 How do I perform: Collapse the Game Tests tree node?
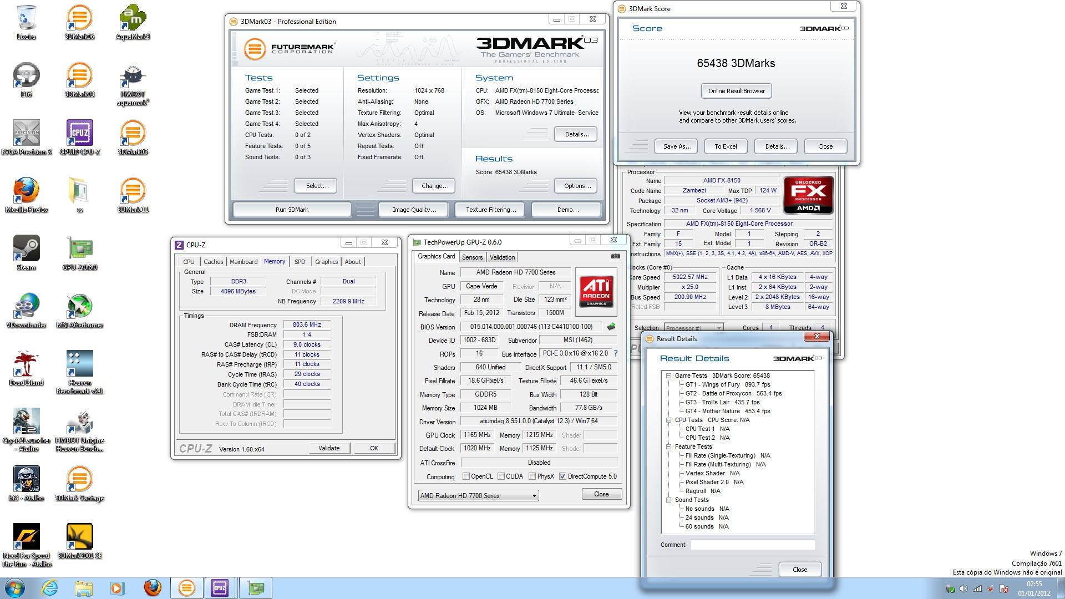669,375
